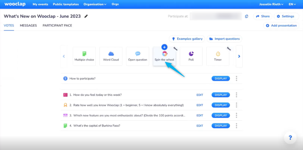
Task: Display question 1 about how you feel
Action: point(221,95)
